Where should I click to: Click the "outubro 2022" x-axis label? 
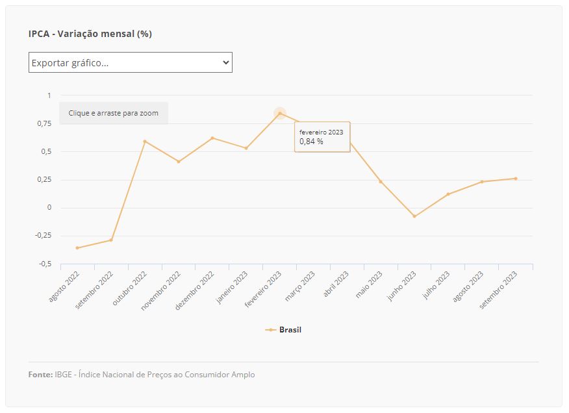click(x=130, y=288)
